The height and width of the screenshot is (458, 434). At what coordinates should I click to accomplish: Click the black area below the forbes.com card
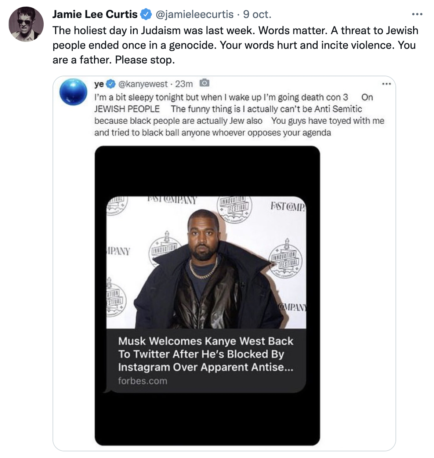click(207, 418)
